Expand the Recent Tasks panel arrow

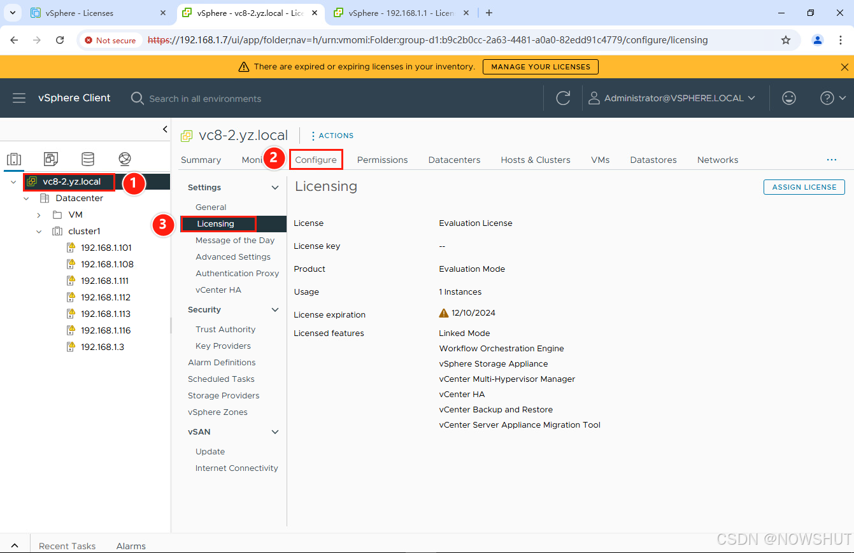(15, 546)
